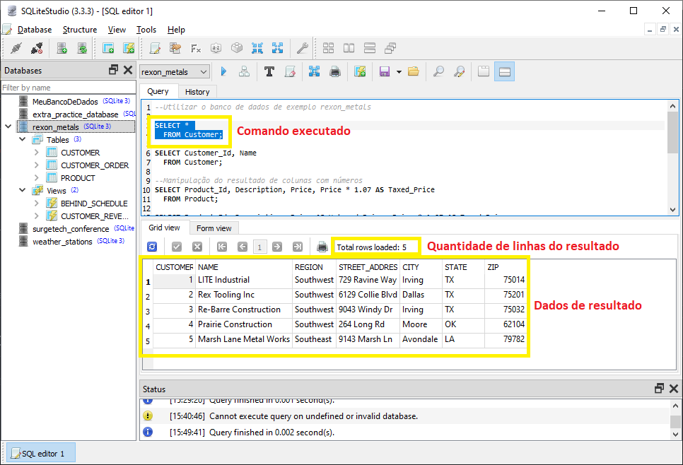The width and height of the screenshot is (683, 465).
Task: Click the explain query icon
Action: point(245,71)
